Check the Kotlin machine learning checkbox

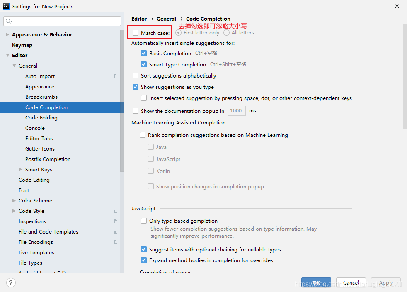click(x=151, y=171)
